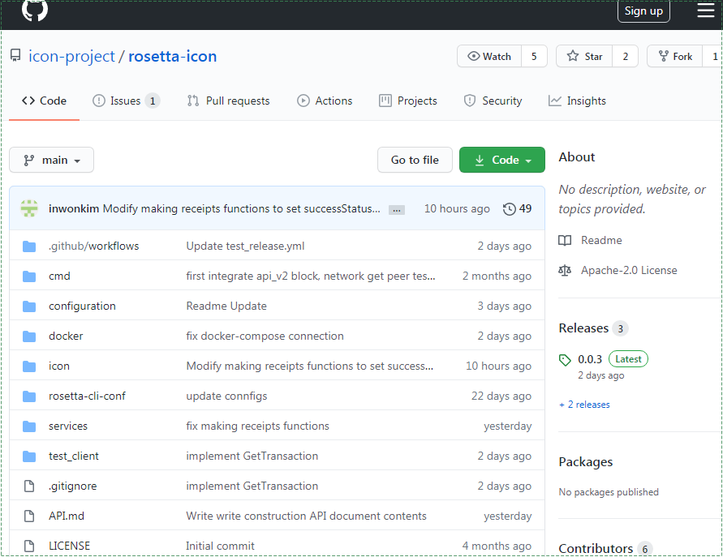Screen dimensions: 723x557
Task: View all 49 commits
Action: coord(517,208)
